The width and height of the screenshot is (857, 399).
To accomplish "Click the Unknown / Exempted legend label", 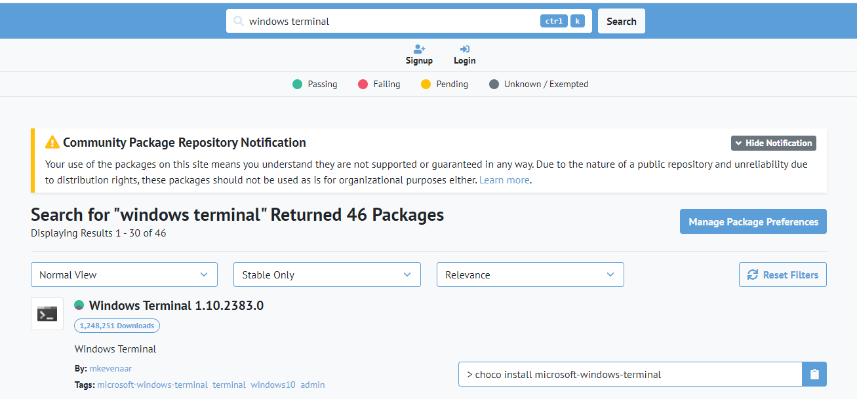I will [546, 84].
